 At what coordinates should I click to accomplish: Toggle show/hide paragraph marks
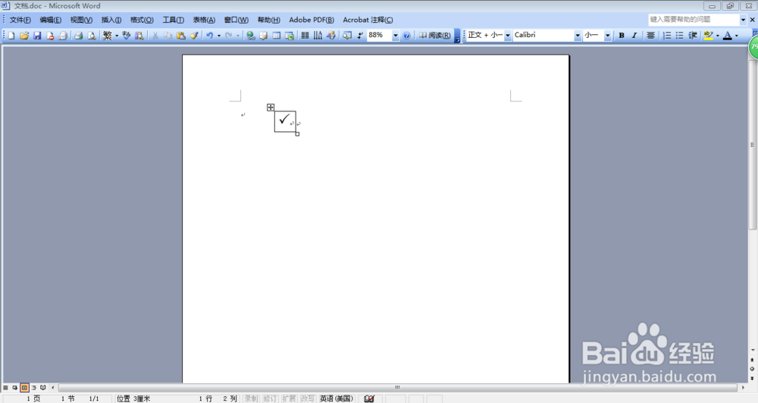coord(359,36)
